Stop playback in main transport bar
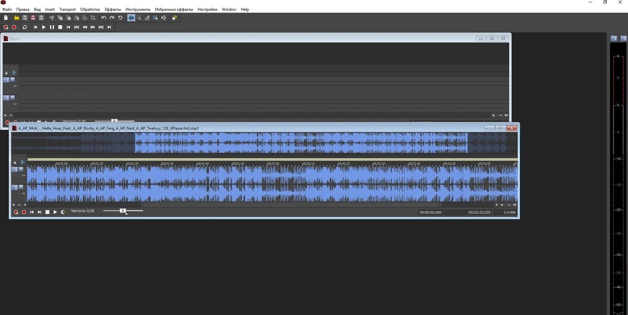The width and height of the screenshot is (628, 315). [x=60, y=27]
